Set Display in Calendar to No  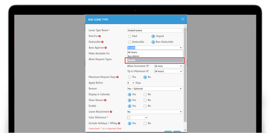pos(145,95)
